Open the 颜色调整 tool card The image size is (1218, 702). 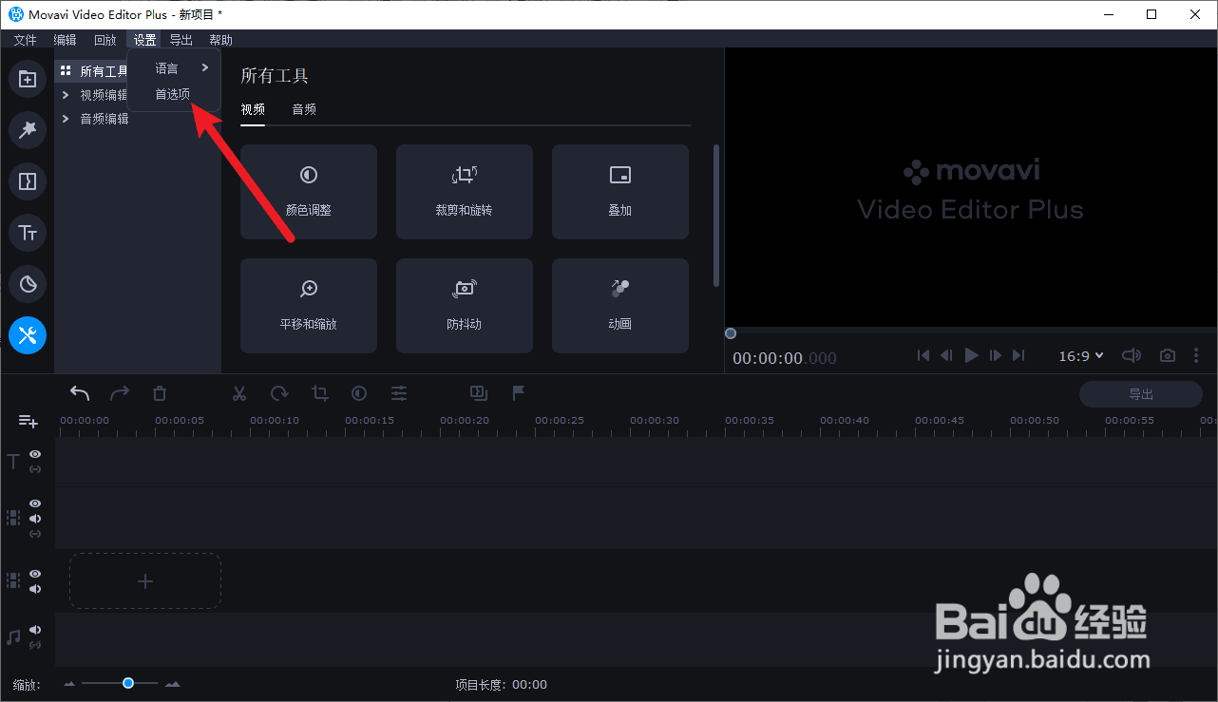click(309, 192)
